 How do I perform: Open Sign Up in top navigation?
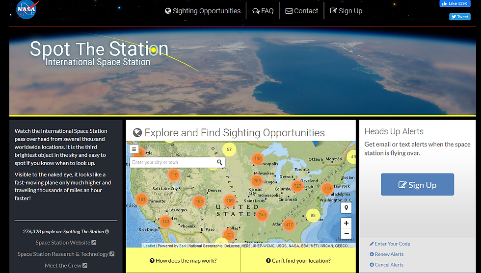pyautogui.click(x=346, y=11)
